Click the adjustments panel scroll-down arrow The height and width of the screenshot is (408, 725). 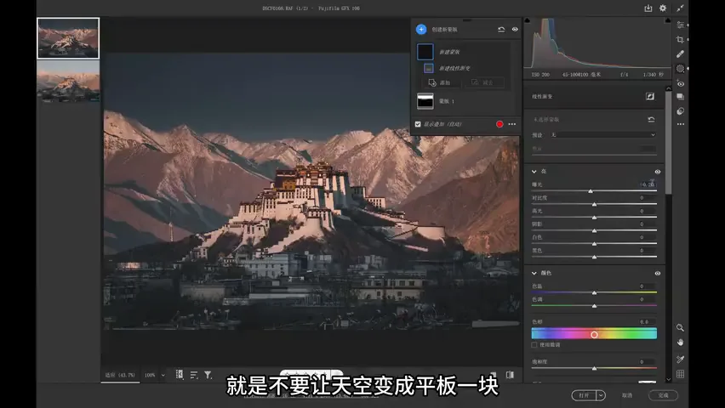[668, 379]
